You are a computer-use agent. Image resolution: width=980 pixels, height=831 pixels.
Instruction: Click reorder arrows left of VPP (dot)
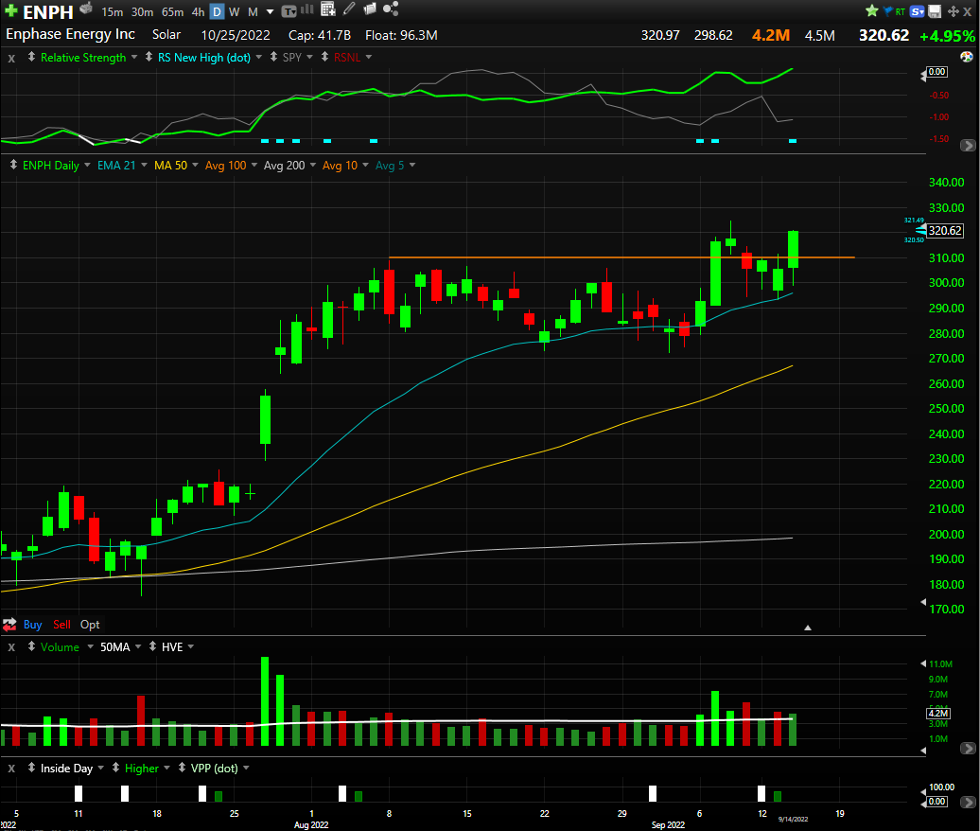pos(182,768)
